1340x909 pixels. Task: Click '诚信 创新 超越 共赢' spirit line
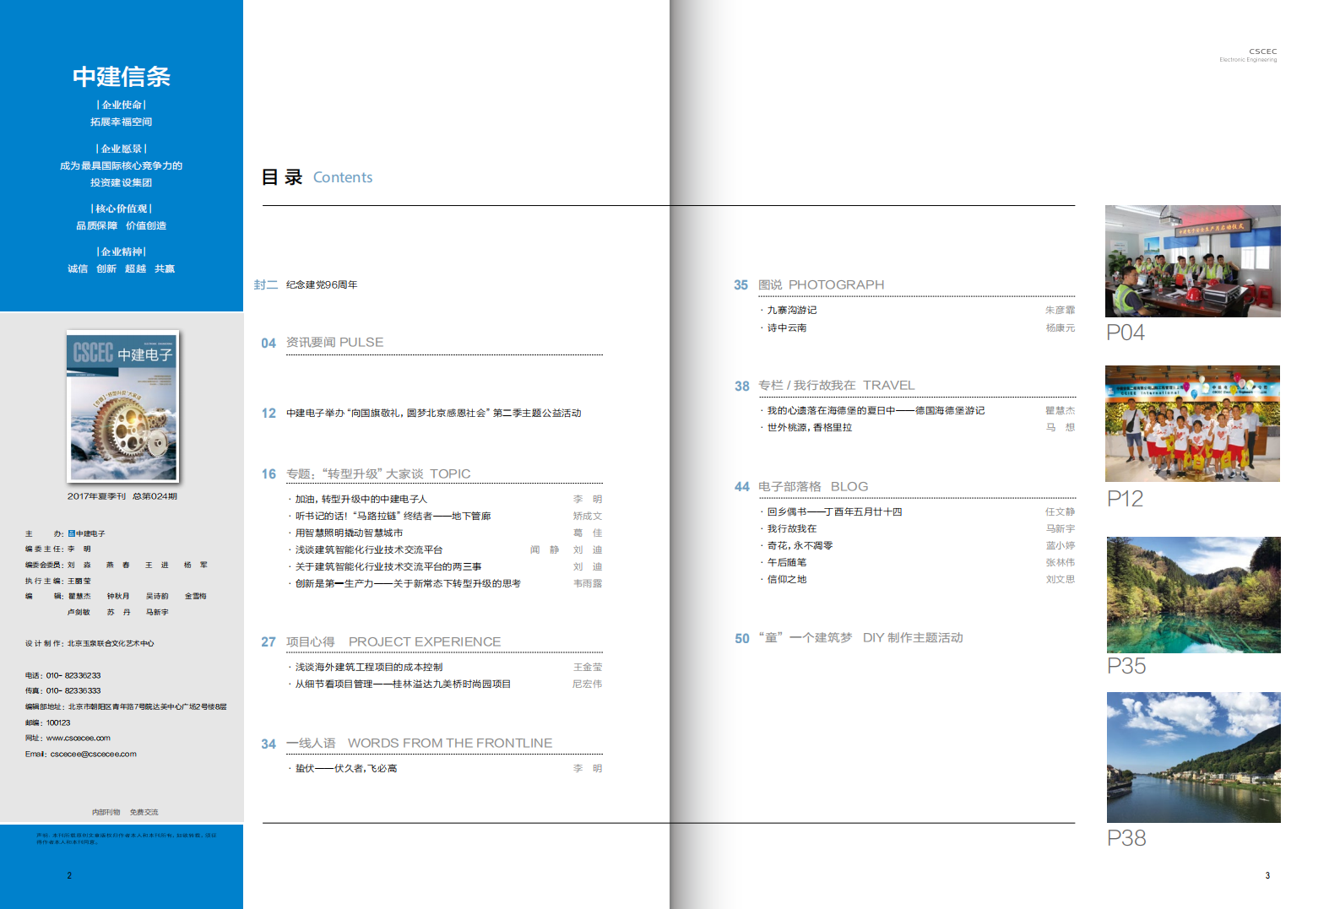point(122,268)
